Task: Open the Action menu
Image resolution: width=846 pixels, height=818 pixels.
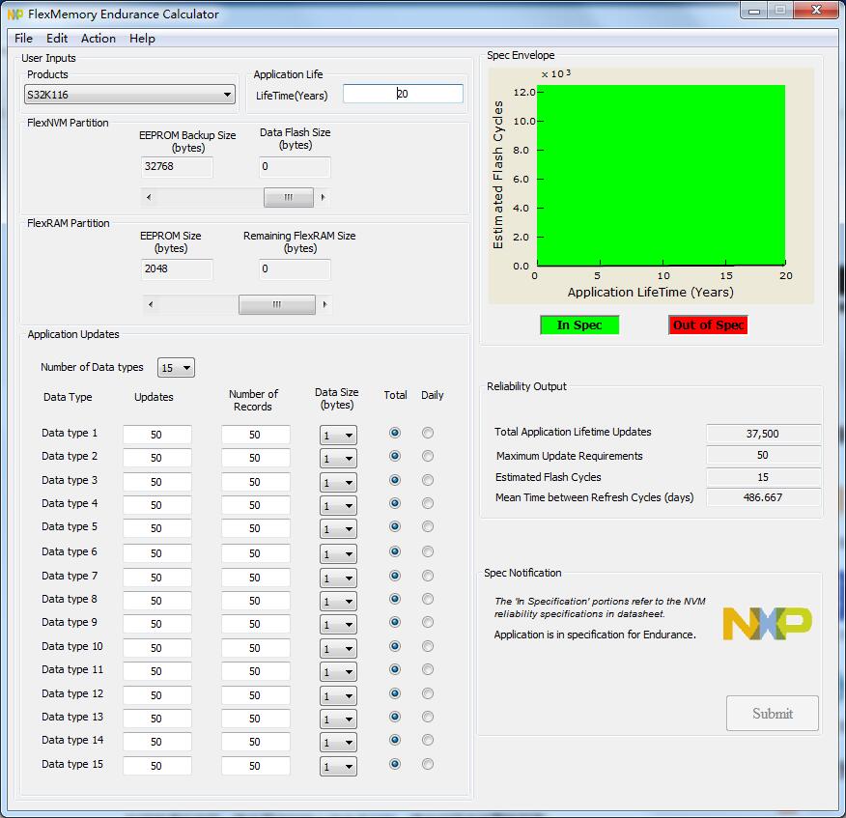Action: click(x=98, y=39)
